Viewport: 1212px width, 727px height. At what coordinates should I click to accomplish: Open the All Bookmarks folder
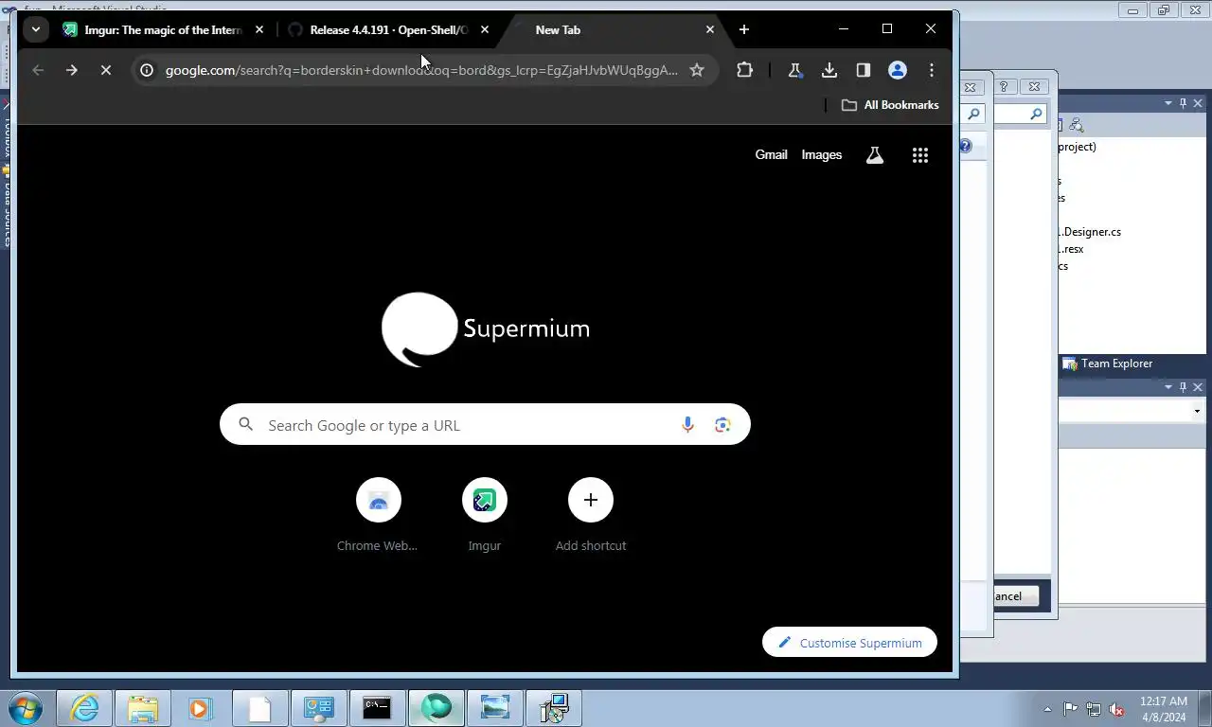tap(890, 105)
